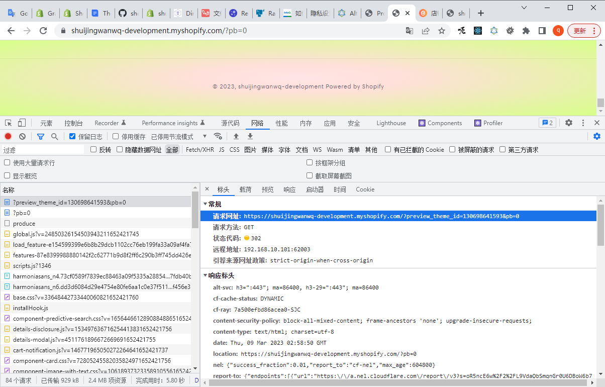Click the import HAR upload arrow icon
The image size is (605, 387).
point(236,136)
